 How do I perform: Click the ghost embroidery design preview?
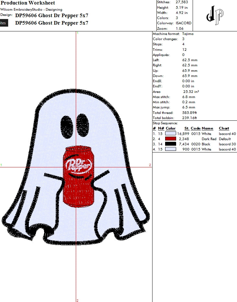point(76,167)
